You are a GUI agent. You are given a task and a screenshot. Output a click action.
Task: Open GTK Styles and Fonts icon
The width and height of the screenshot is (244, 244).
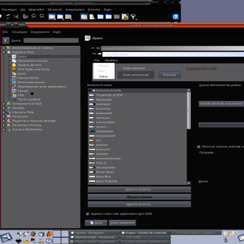[14, 70]
